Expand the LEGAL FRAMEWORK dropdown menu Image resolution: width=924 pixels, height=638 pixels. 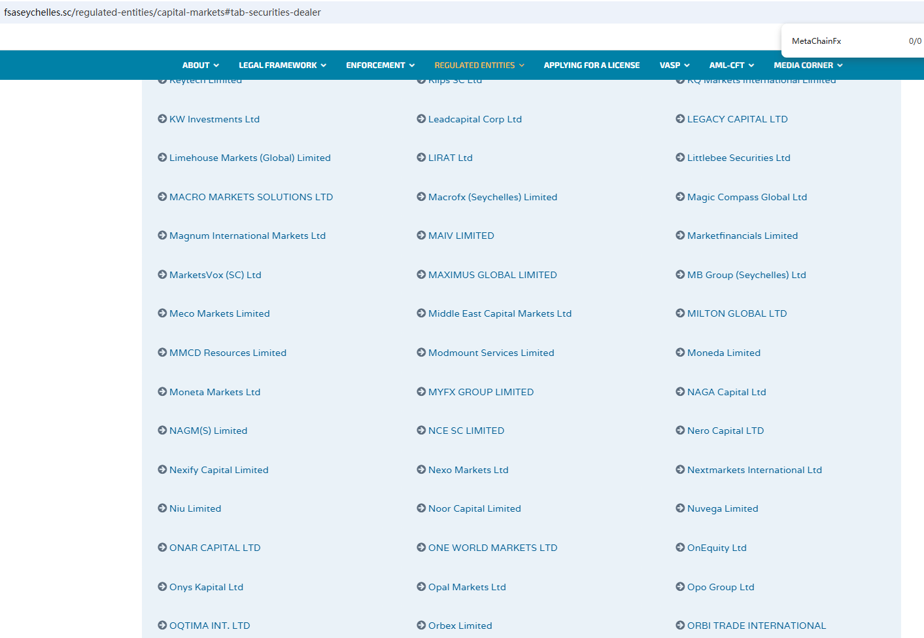tap(282, 65)
